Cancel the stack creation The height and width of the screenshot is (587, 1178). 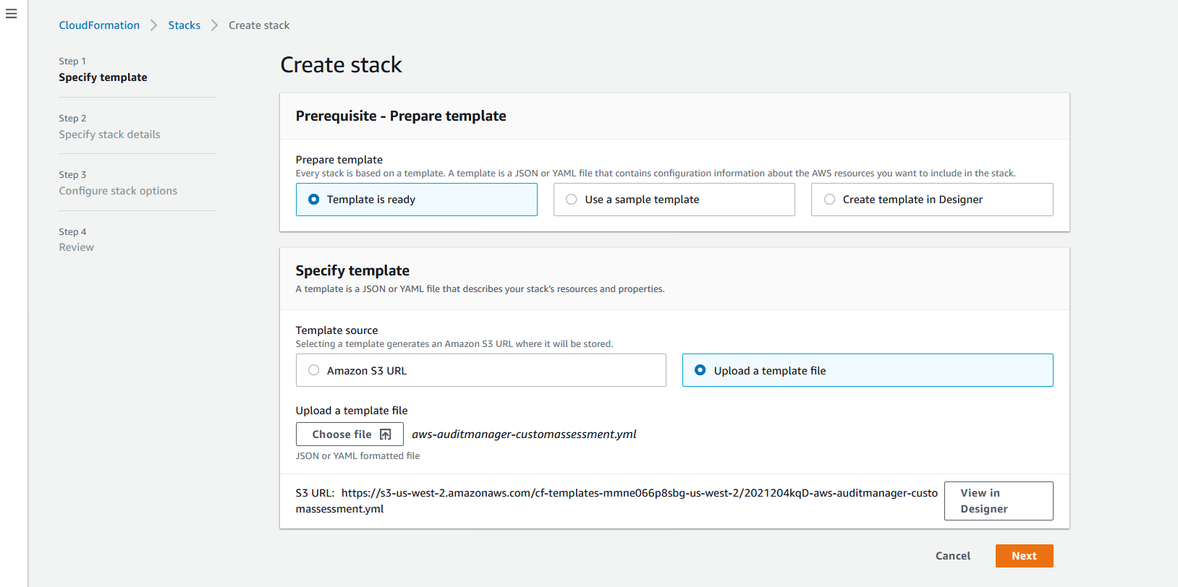click(953, 556)
